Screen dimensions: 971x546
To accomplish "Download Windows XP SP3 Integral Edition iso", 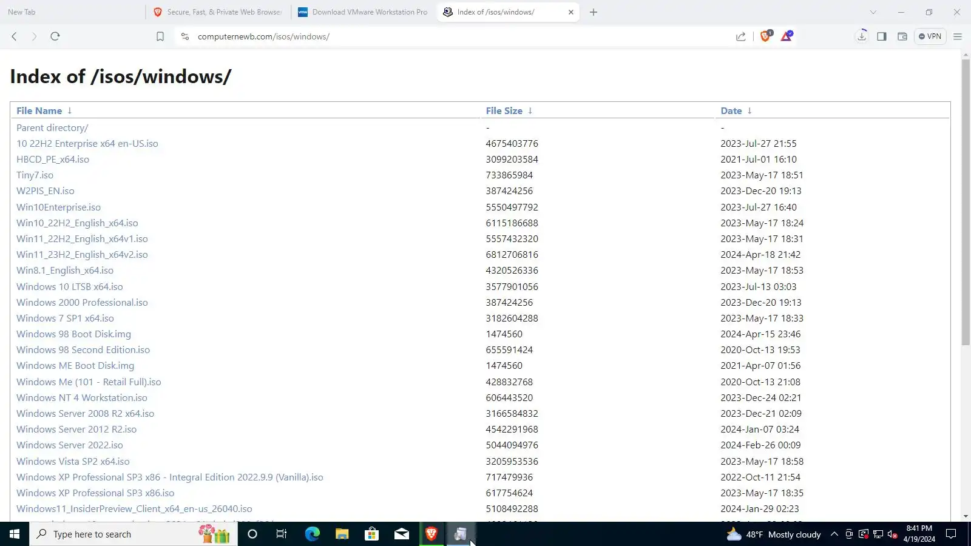I will click(170, 477).
